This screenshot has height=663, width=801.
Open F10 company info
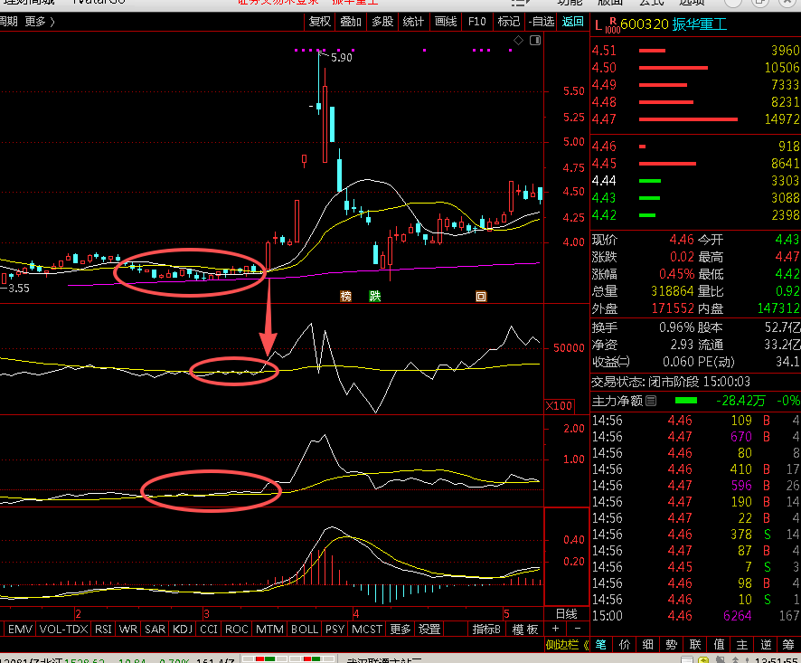(x=476, y=22)
